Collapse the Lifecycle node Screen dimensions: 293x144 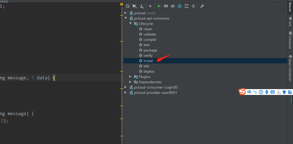(130, 24)
